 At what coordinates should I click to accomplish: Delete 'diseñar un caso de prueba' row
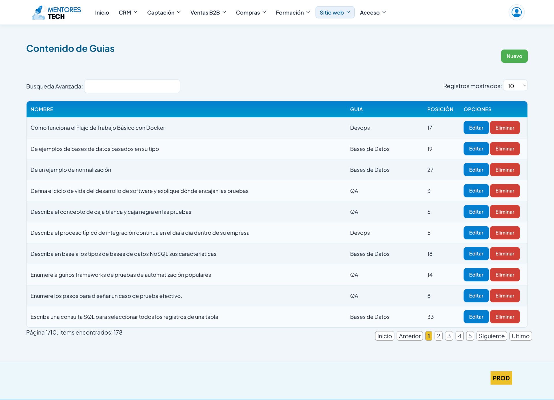point(505,296)
